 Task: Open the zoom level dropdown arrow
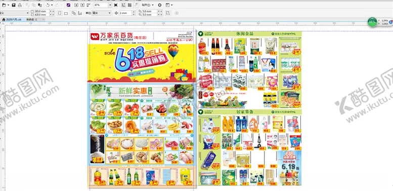point(110,5)
